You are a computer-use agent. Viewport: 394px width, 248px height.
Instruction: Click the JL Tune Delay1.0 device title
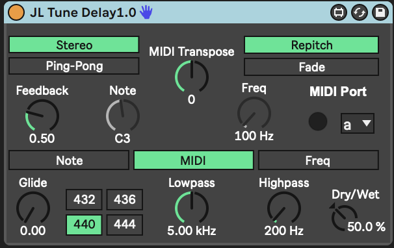pyautogui.click(x=83, y=12)
